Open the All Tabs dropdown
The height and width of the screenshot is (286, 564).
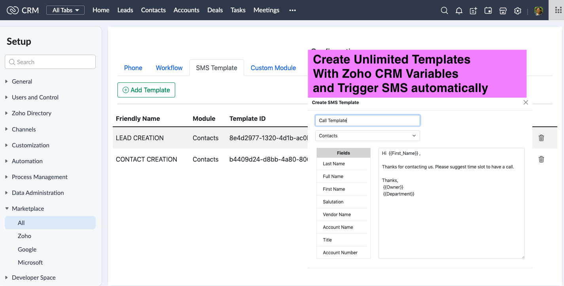pyautogui.click(x=65, y=10)
